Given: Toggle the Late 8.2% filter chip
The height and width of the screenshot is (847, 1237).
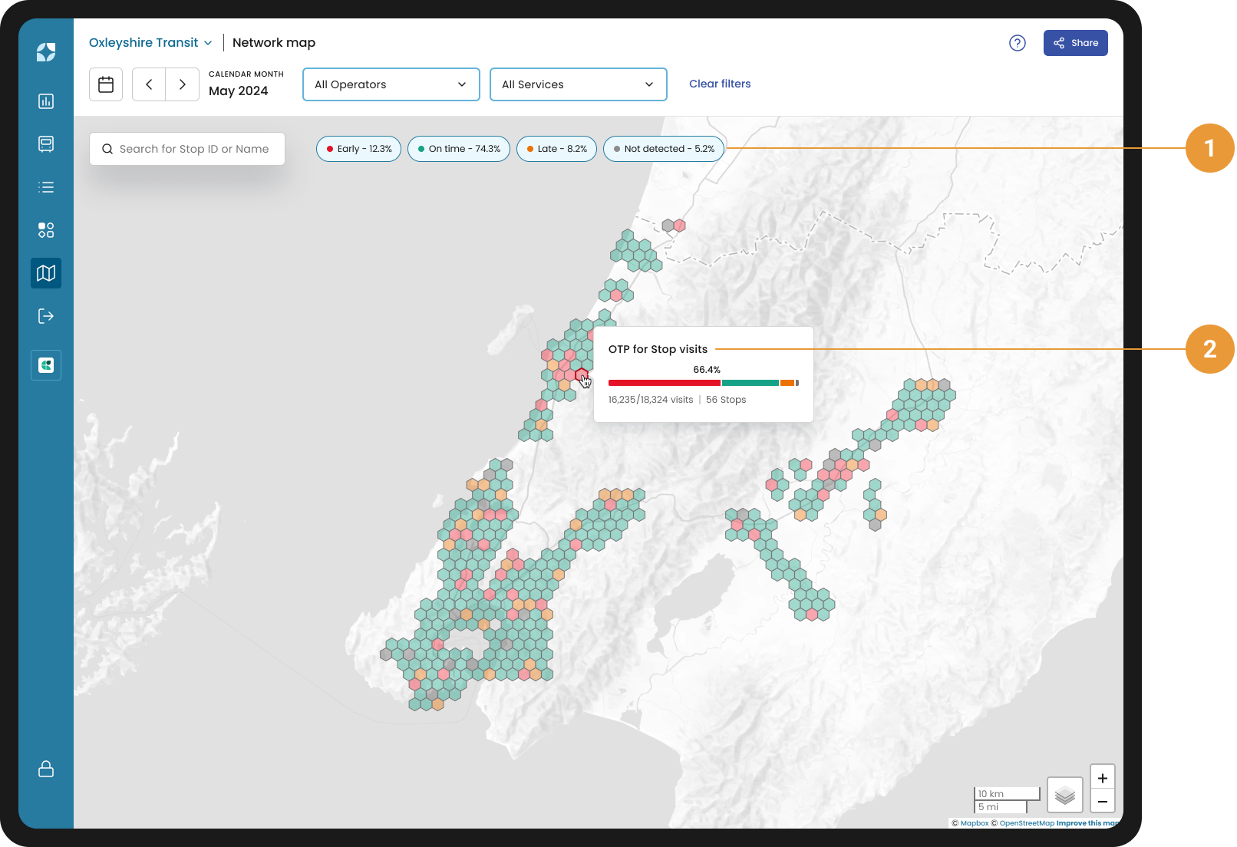Looking at the screenshot, I should tap(556, 149).
